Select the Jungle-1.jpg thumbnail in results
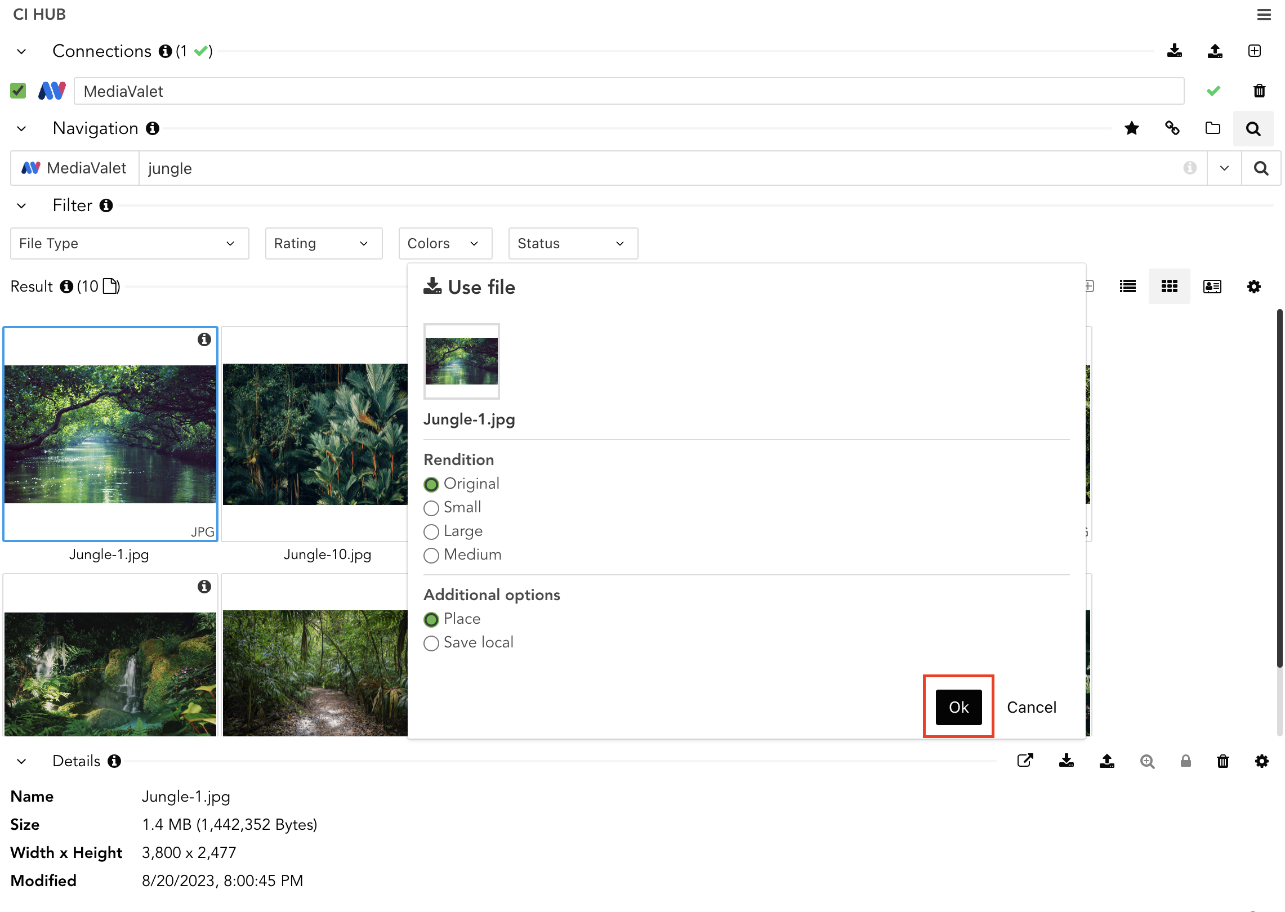The width and height of the screenshot is (1285, 912). pos(110,434)
